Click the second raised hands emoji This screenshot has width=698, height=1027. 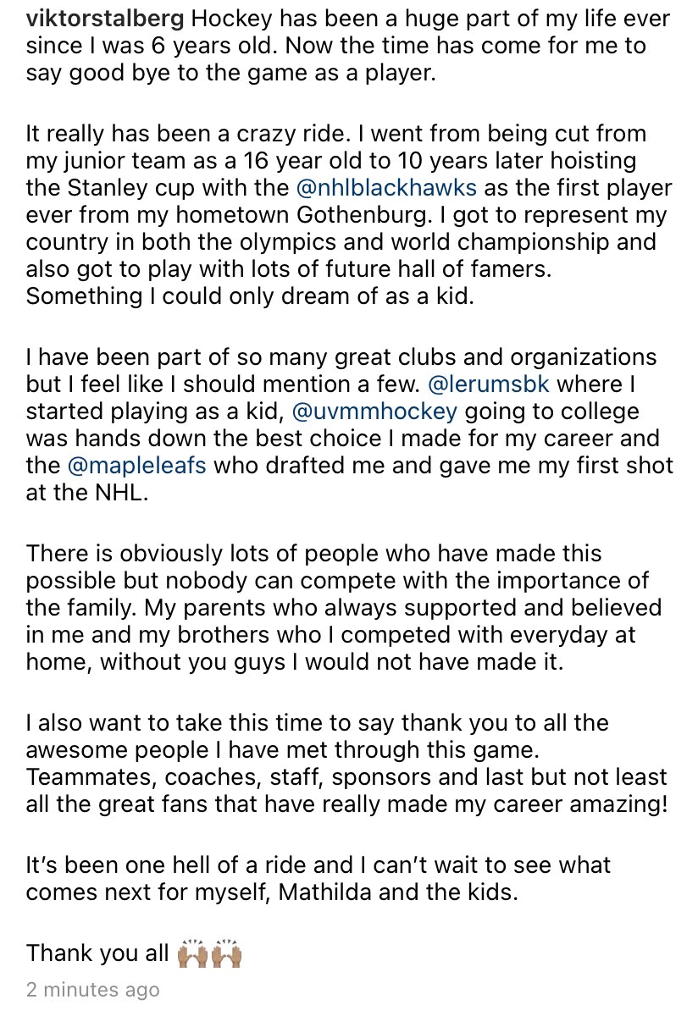point(227,953)
